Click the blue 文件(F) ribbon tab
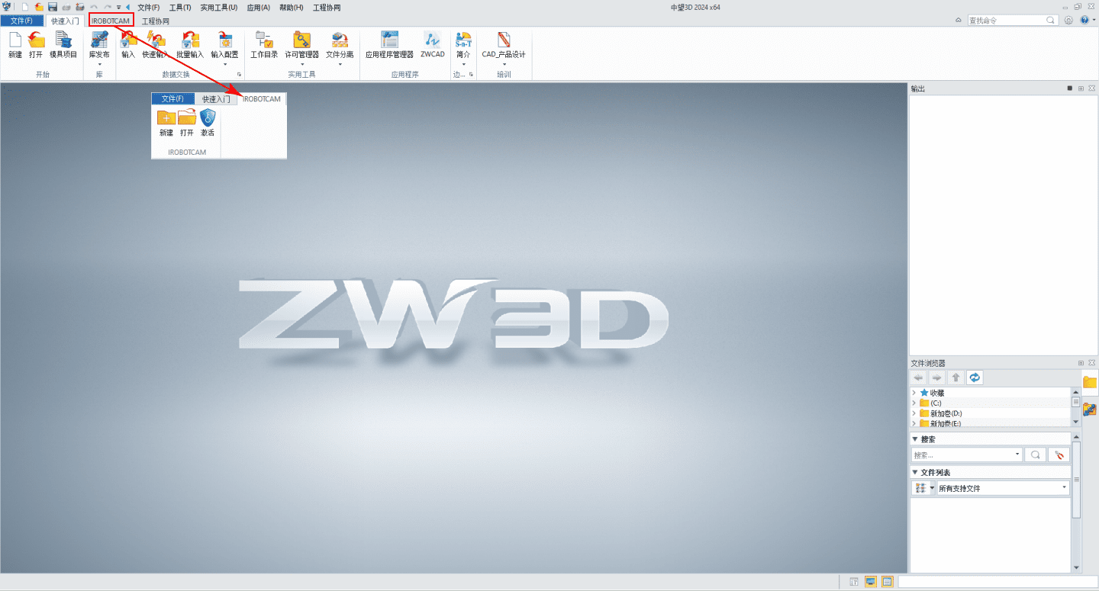Viewport: 1099px width, 591px height. coord(21,21)
